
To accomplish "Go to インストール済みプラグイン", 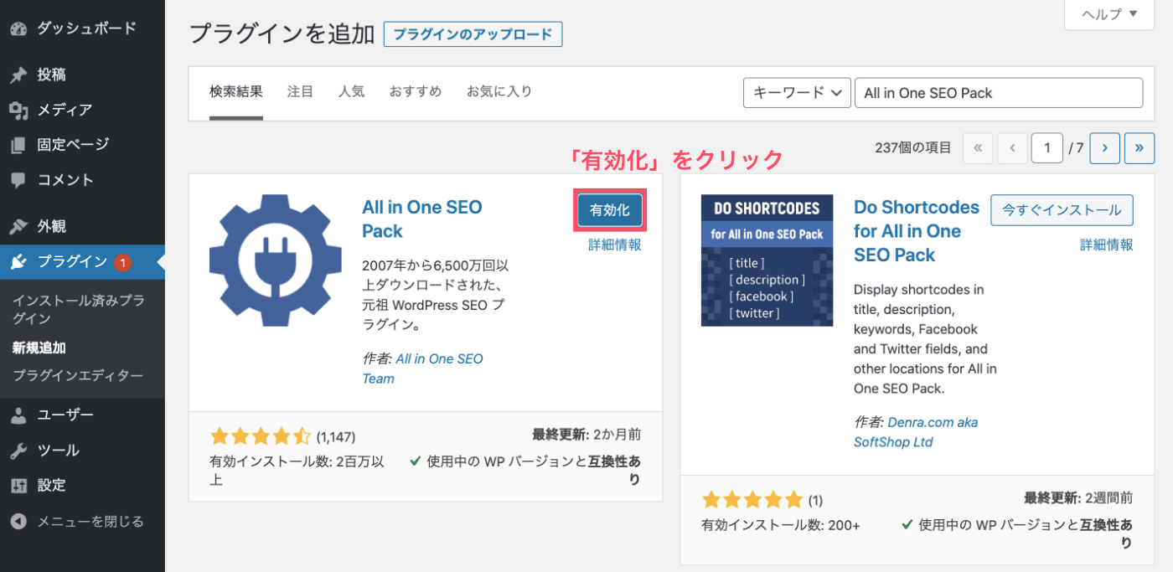I will (79, 310).
